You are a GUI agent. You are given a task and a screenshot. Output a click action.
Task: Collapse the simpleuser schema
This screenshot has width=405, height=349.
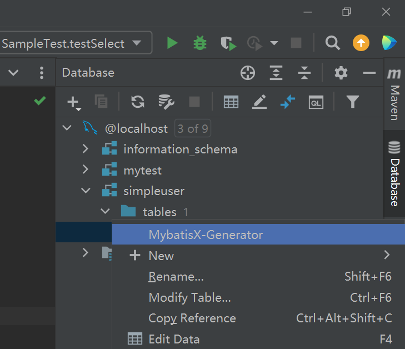point(86,191)
